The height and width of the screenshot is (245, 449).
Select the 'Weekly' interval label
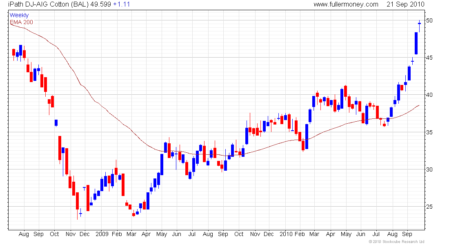pos(19,15)
